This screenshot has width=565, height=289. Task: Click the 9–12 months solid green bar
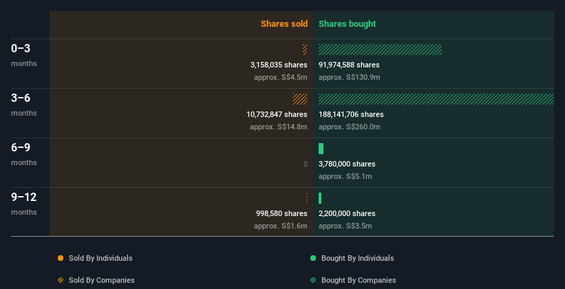320,198
